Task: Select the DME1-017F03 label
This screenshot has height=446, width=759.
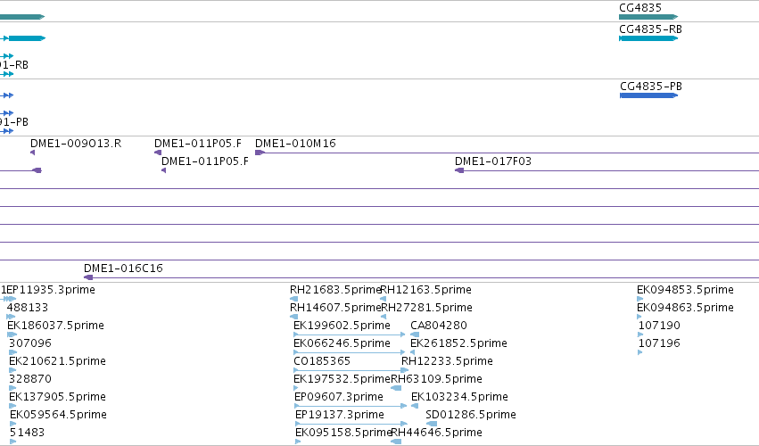Action: tap(493, 161)
